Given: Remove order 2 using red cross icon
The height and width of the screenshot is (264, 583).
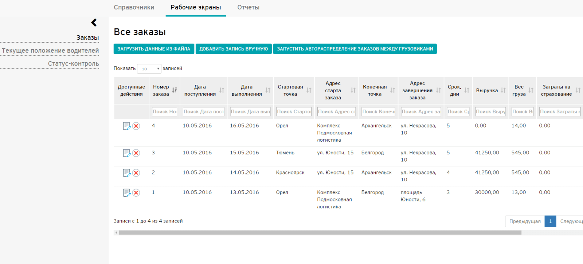Looking at the screenshot, I should (136, 173).
